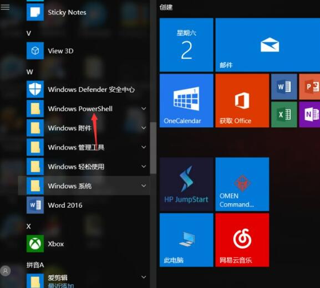Click the Sticky Notes label
Screen dimensions: 320x288
pos(67,12)
